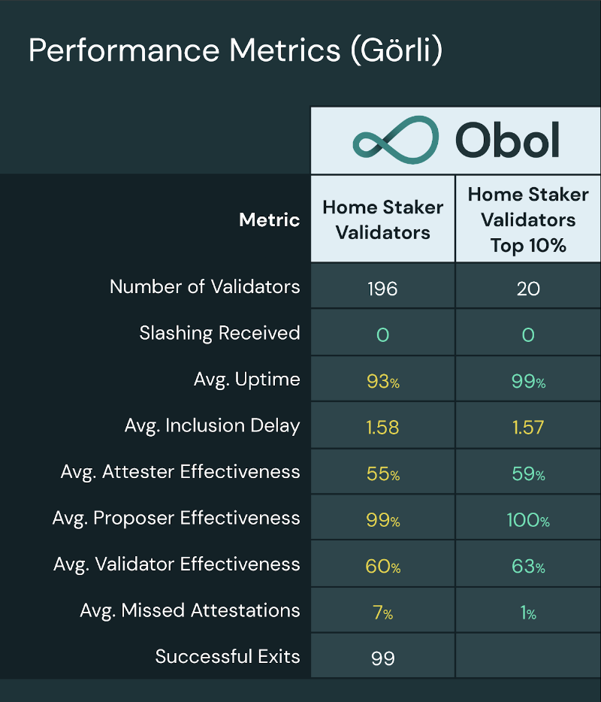
Task: Click the Obol wordmark text
Action: (507, 141)
